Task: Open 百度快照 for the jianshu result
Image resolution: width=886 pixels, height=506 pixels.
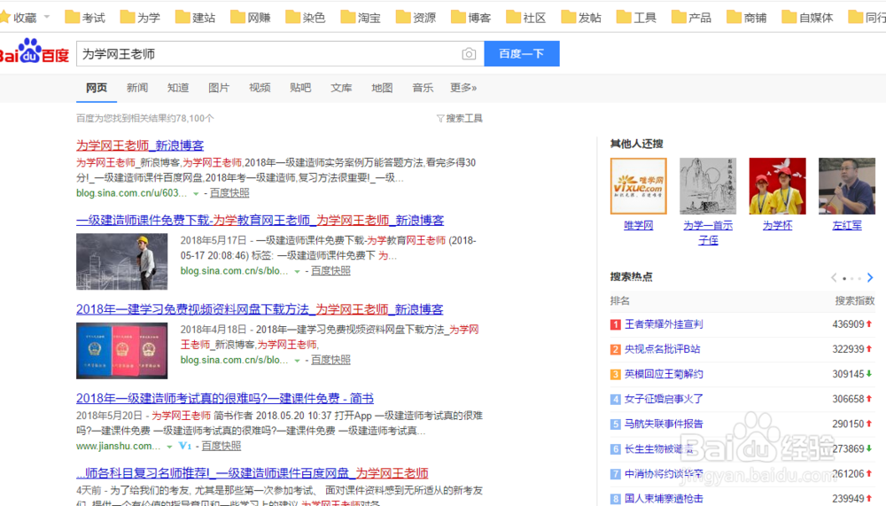Action: pyautogui.click(x=221, y=446)
